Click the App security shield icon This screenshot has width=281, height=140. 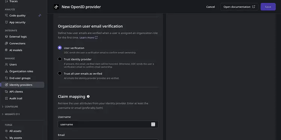tap(6, 22)
